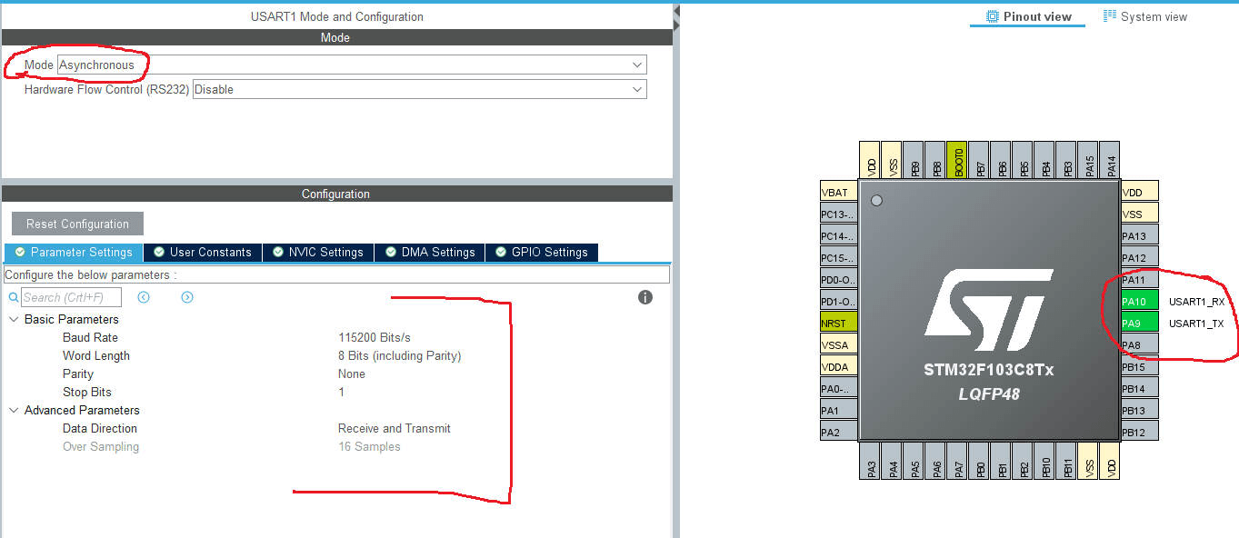
Task: Click the PA9 USART1_TX pin
Action: click(x=1139, y=324)
